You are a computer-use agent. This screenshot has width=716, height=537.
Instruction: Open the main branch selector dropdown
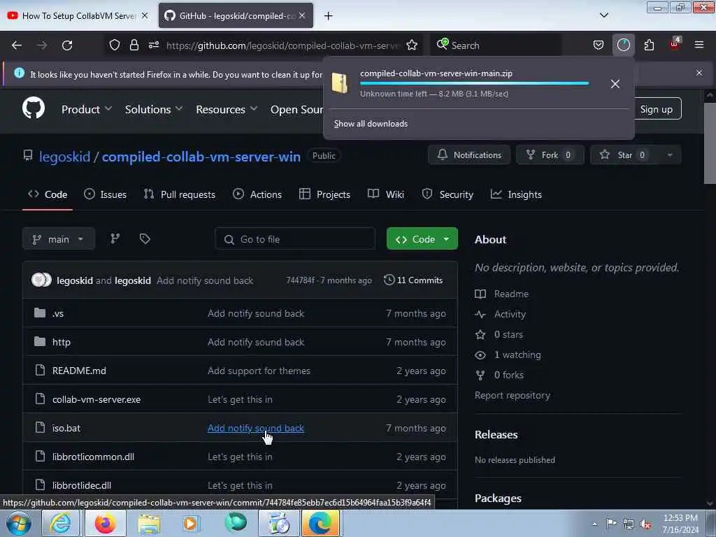(59, 239)
